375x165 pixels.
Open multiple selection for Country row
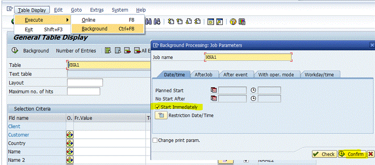pyautogui.click(x=70, y=143)
